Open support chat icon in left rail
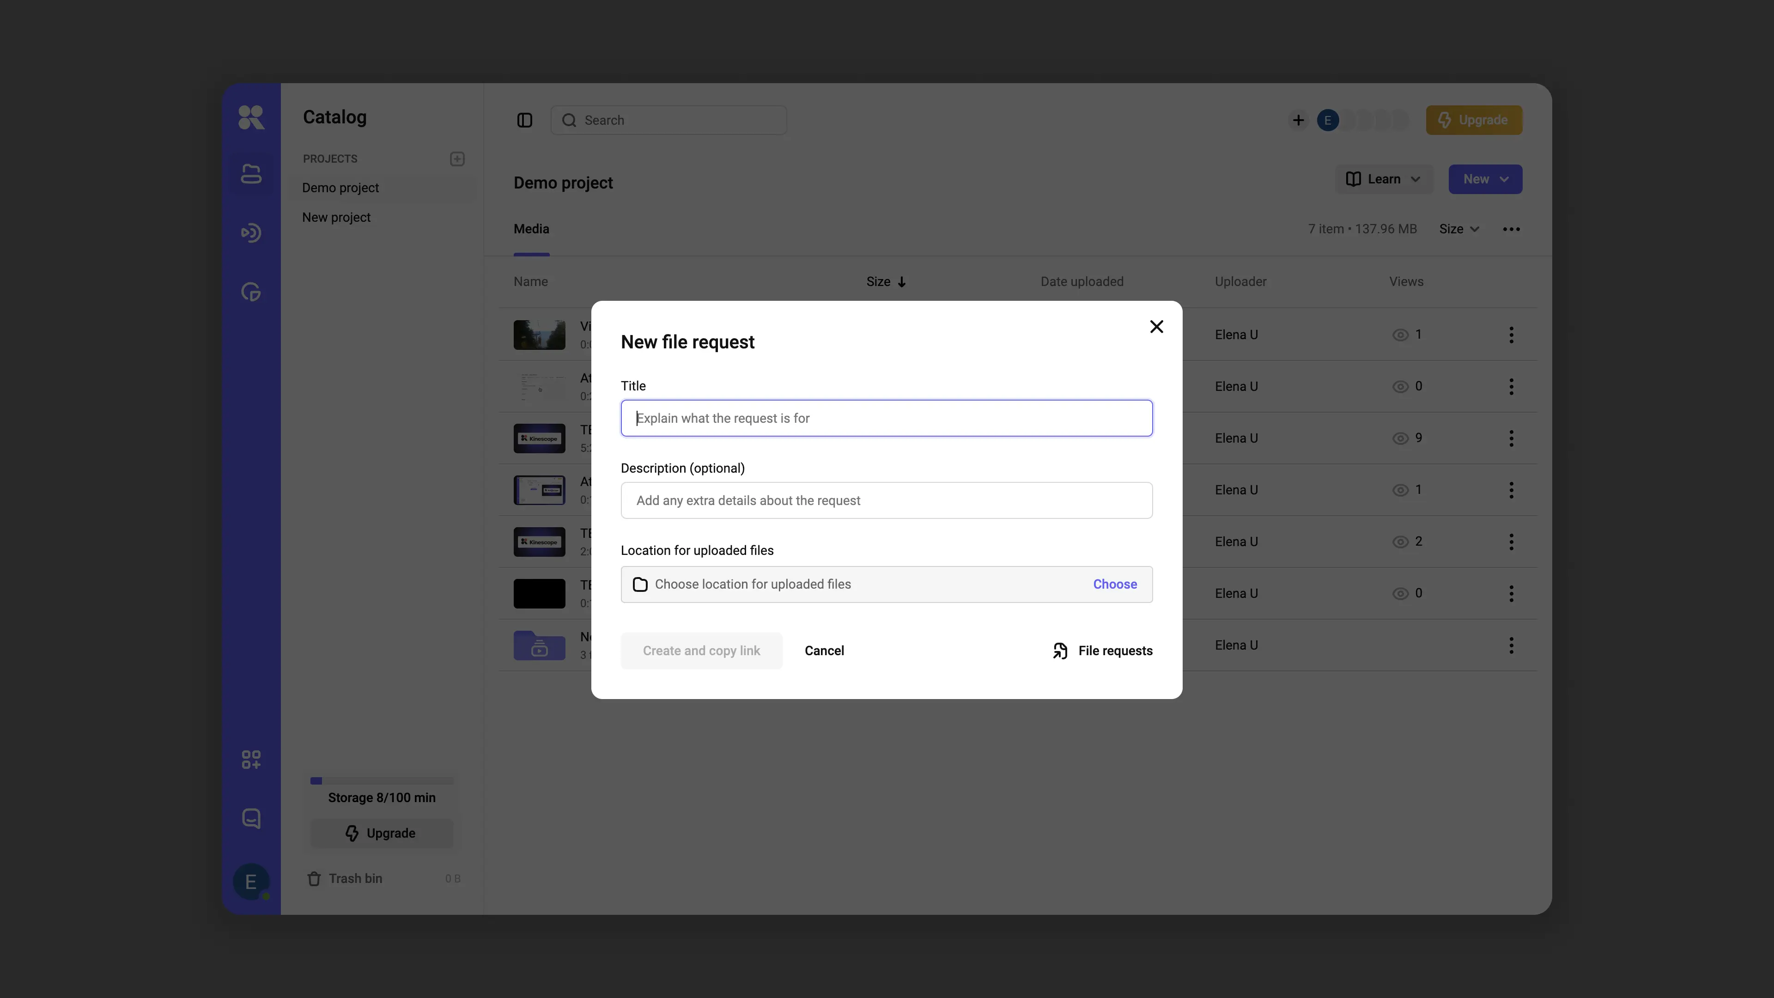 [251, 818]
